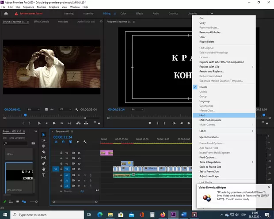274x219 pixels.
Task: Click the System issues found warning
Action: tap(31, 13)
